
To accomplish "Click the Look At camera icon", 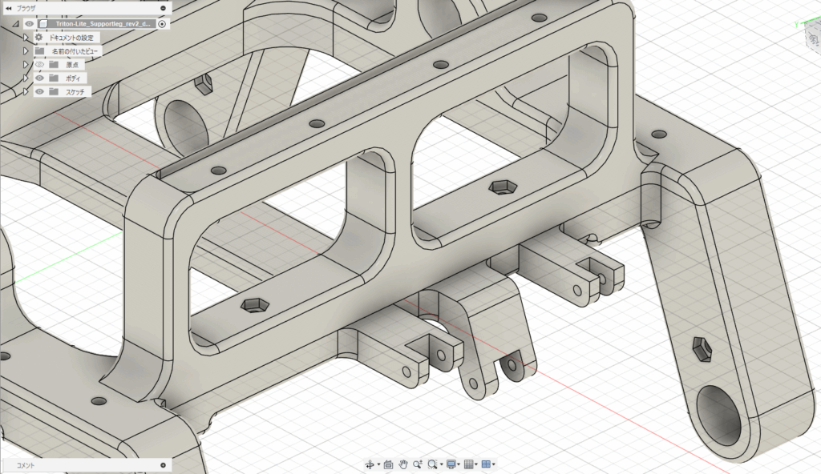I will coord(388,464).
